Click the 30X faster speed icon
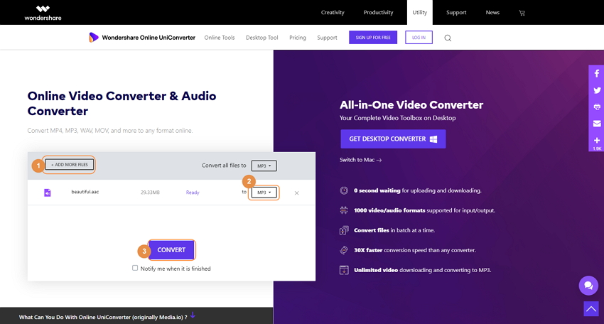This screenshot has width=604, height=324. click(x=344, y=250)
